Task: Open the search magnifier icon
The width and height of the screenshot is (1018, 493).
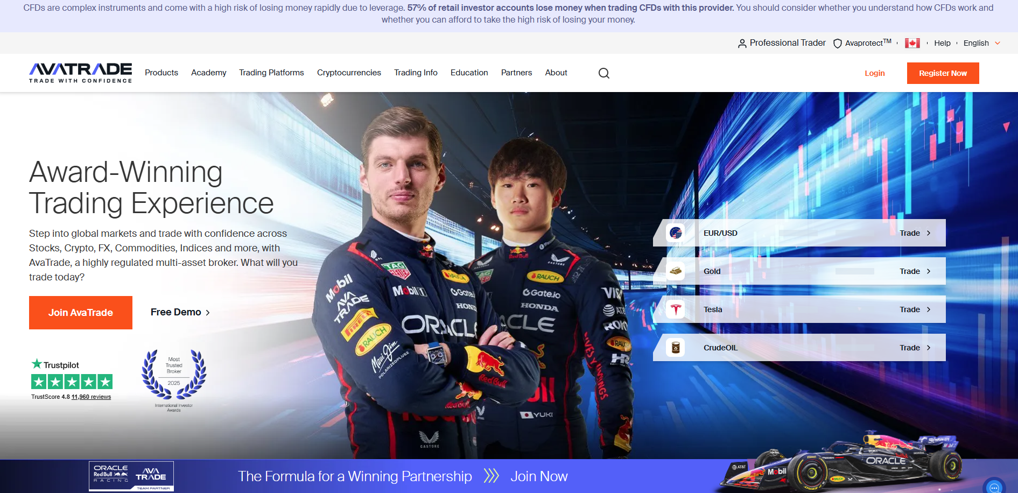Action: point(604,73)
